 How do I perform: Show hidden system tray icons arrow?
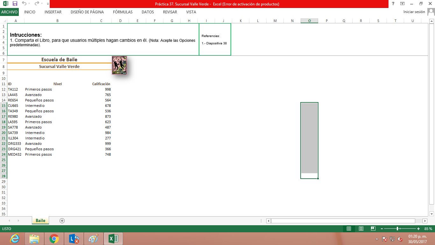point(377,239)
